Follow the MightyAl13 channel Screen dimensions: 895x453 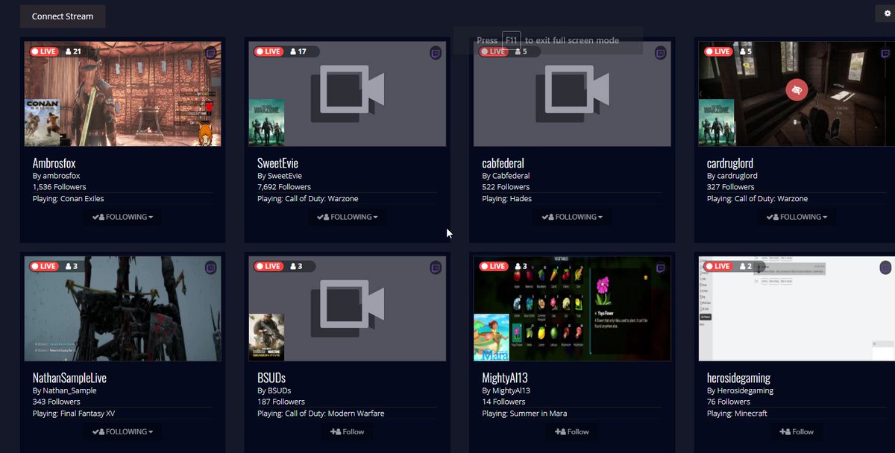pyautogui.click(x=572, y=431)
